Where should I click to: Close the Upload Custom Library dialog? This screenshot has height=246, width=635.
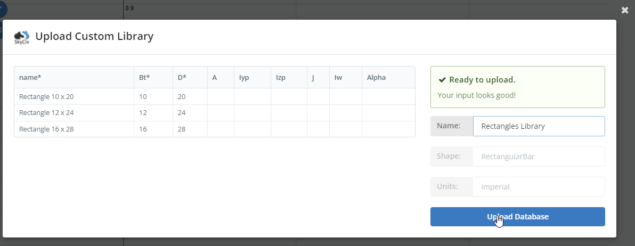[x=625, y=10]
